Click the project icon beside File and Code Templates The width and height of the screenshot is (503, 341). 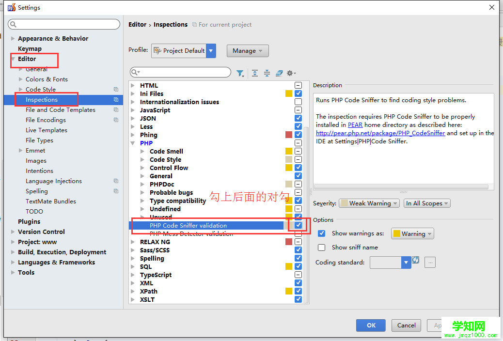(116, 109)
